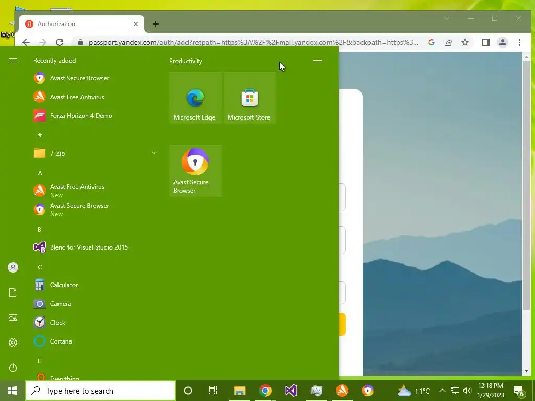Viewport: 535px width, 401px height.
Task: Close the Authorization tab
Action: pyautogui.click(x=136, y=24)
